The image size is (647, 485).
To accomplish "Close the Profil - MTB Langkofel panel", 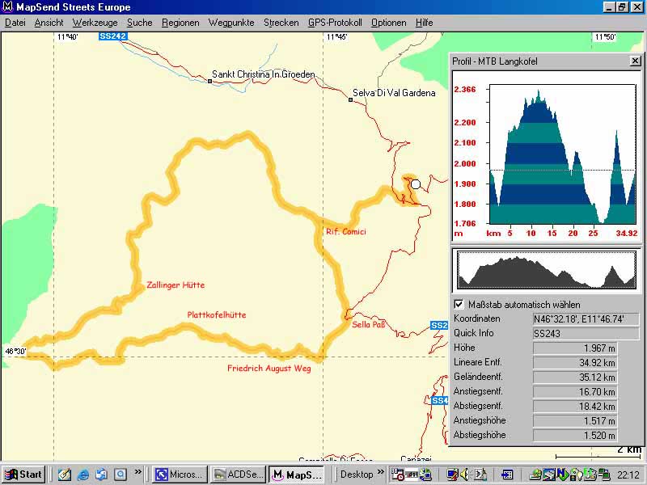I will 636,61.
